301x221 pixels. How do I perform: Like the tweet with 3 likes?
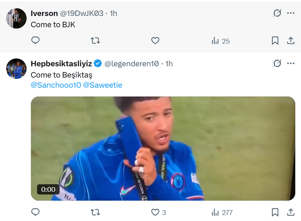coord(155,212)
